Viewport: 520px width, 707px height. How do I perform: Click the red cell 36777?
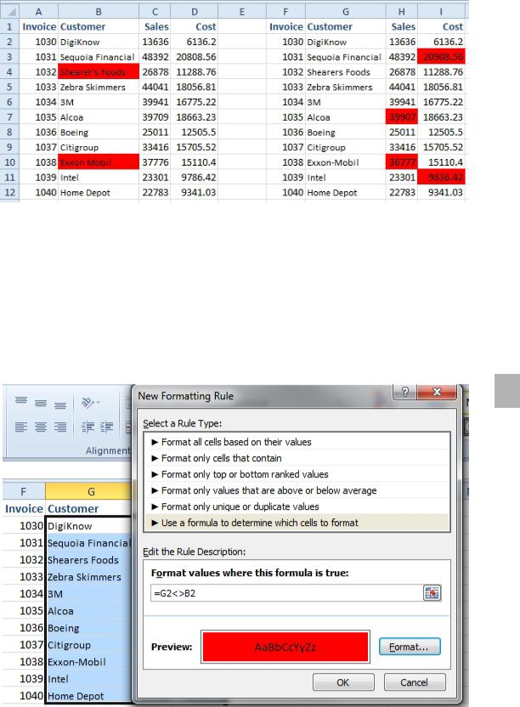coord(401,162)
